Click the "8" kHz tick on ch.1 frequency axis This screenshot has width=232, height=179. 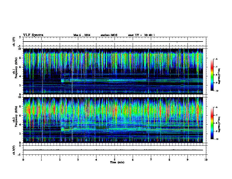coord(21,58)
